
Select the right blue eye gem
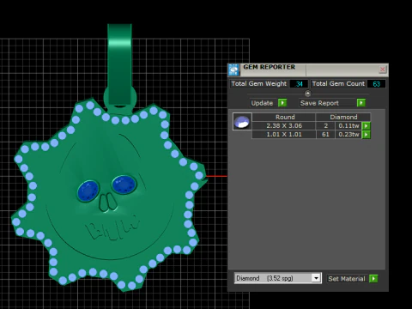pos(124,185)
